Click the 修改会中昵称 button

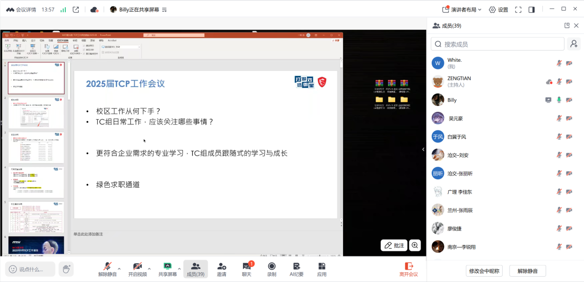coord(484,271)
